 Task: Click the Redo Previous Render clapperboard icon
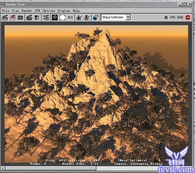[x=5, y=18]
